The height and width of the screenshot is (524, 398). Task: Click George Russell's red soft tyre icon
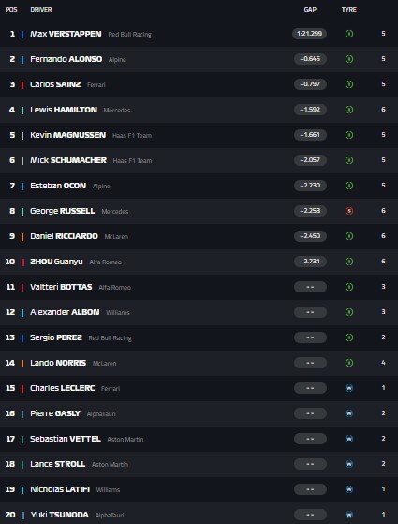click(x=349, y=211)
